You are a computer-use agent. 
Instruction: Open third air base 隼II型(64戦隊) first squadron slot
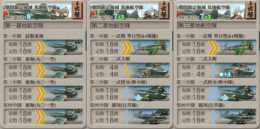216,48
